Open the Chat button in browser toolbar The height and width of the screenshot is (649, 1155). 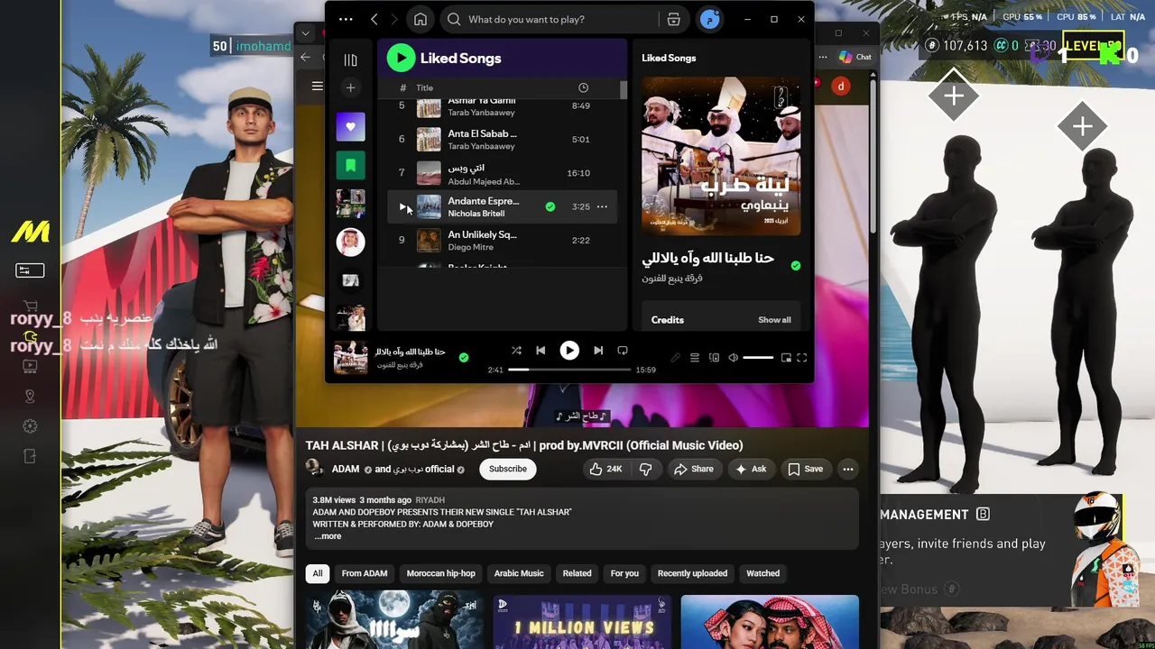pyautogui.click(x=855, y=57)
